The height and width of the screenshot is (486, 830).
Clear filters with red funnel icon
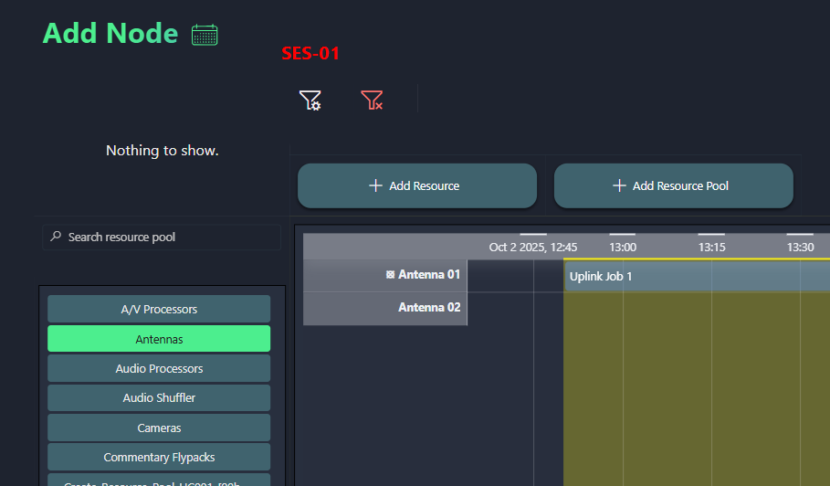pos(372,100)
